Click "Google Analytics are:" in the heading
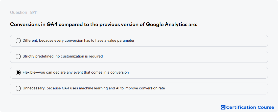Viewport: 278px width, 112px height. pyautogui.click(x=172, y=24)
